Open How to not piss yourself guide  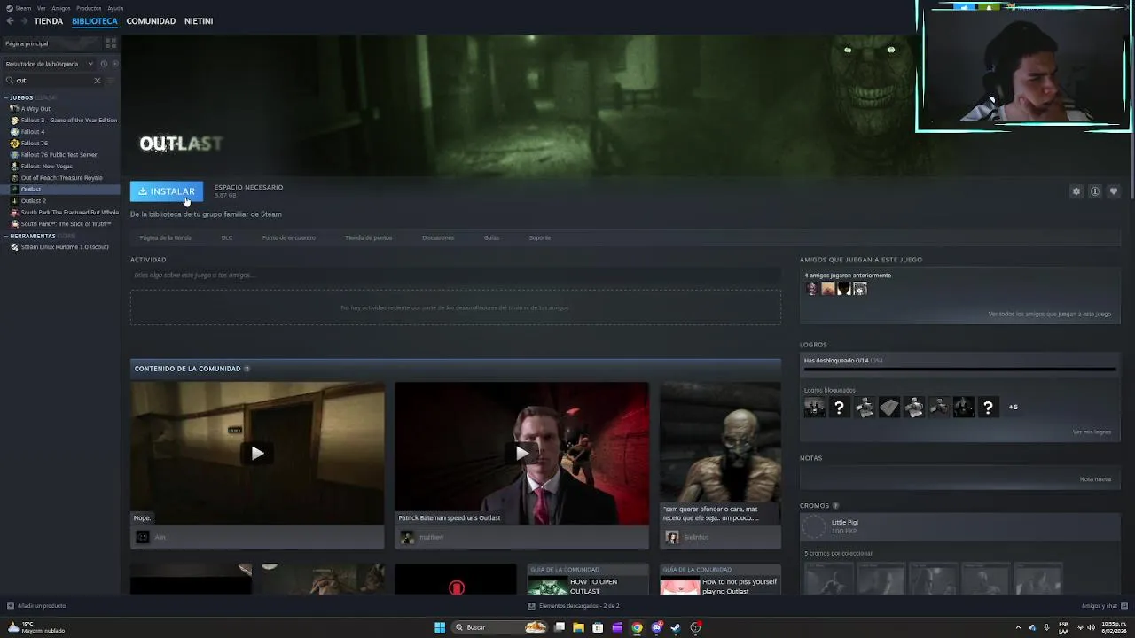[x=720, y=580]
